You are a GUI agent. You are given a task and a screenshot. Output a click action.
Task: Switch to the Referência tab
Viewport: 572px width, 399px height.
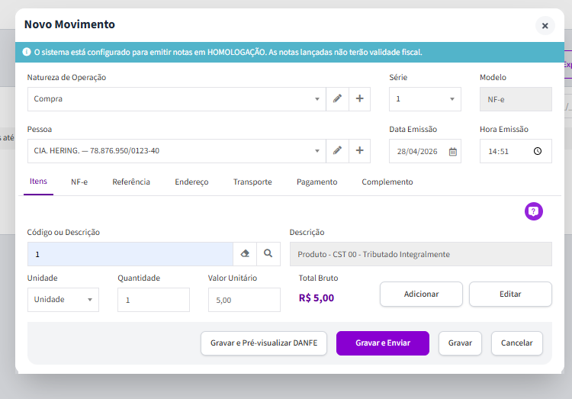point(131,182)
